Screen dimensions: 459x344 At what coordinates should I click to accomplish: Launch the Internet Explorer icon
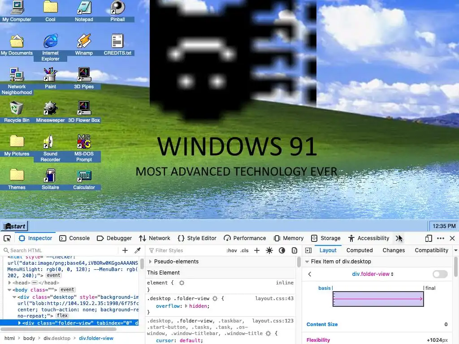tap(50, 47)
